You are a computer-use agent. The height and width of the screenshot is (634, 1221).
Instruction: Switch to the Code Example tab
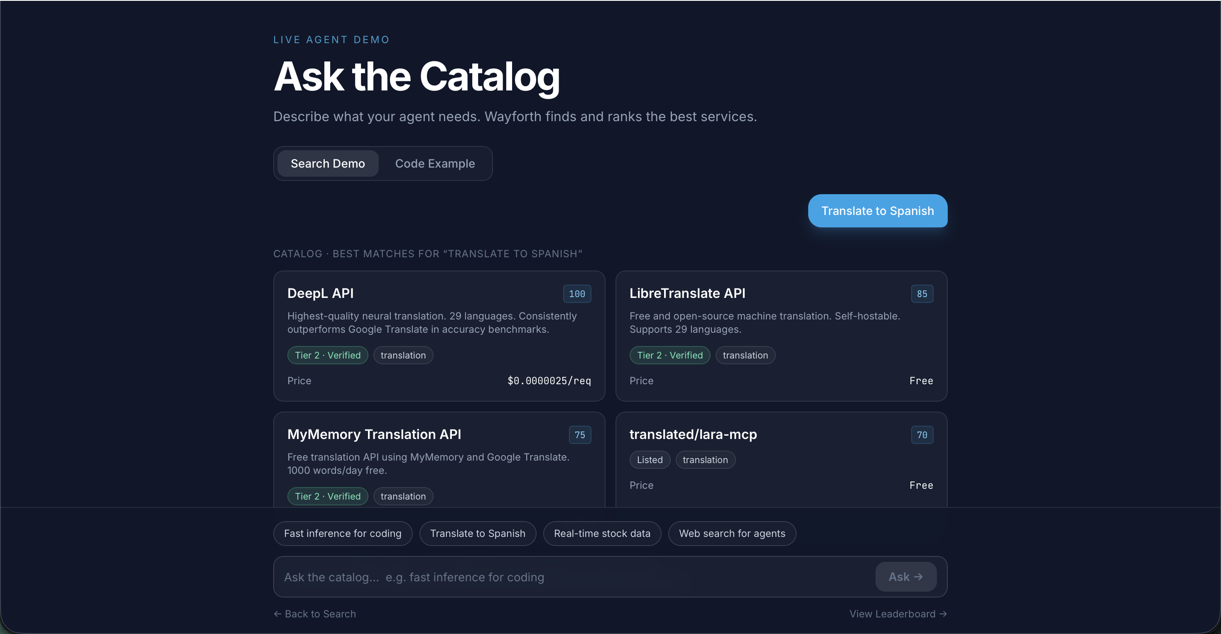pos(435,163)
